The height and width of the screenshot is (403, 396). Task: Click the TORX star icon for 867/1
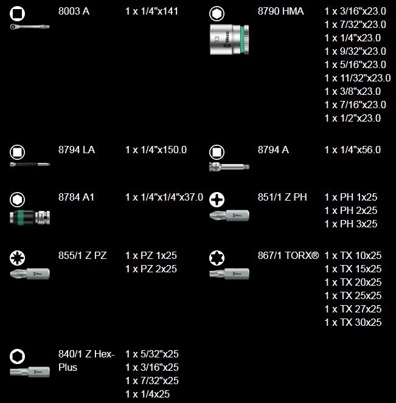point(217,258)
